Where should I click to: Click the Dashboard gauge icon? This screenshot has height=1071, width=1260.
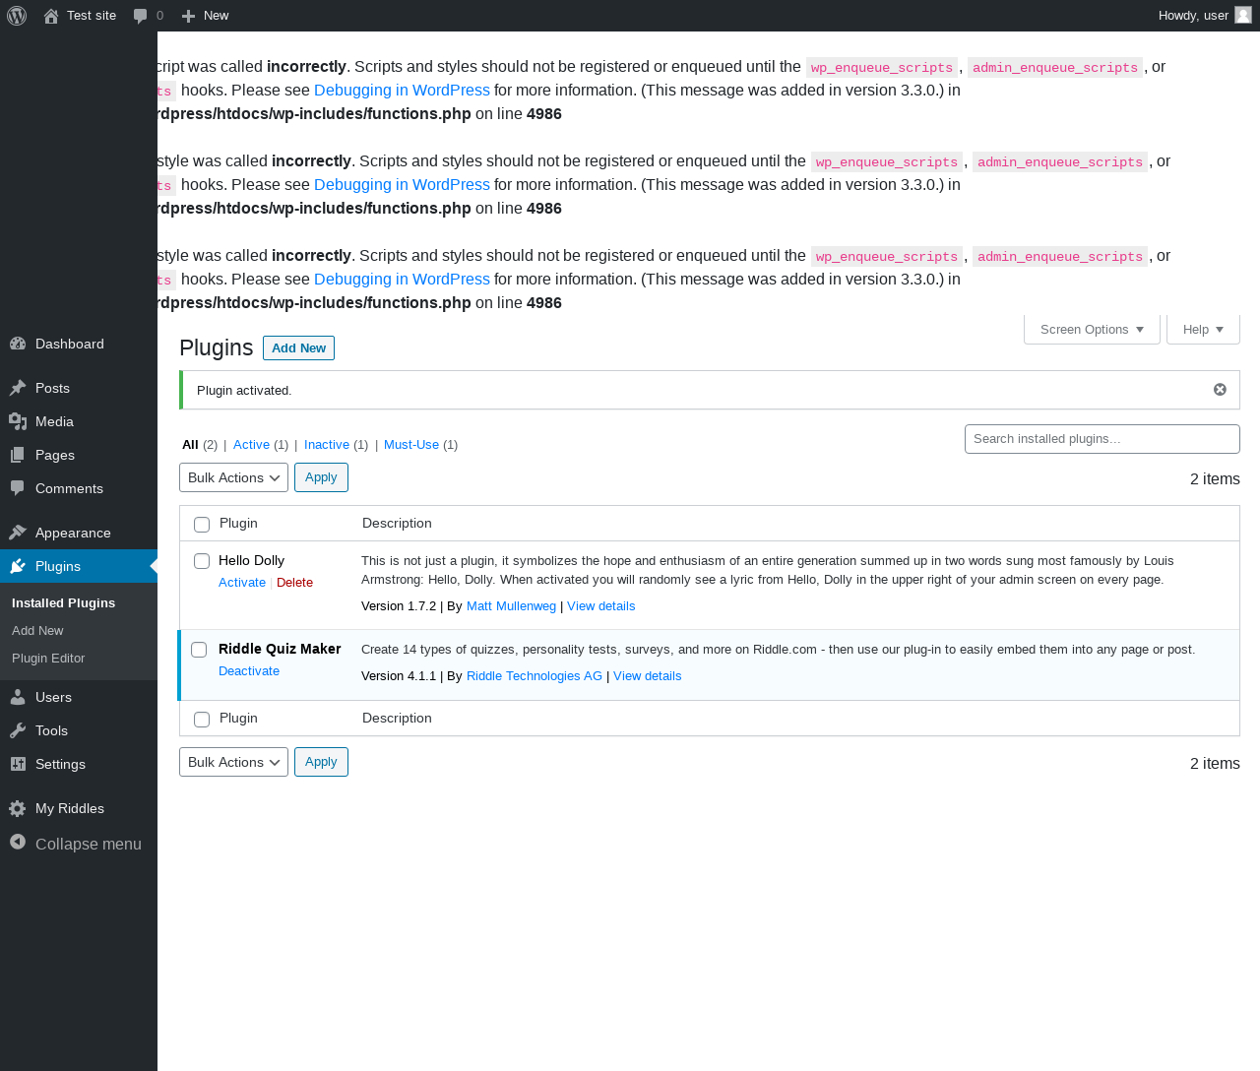click(18, 344)
